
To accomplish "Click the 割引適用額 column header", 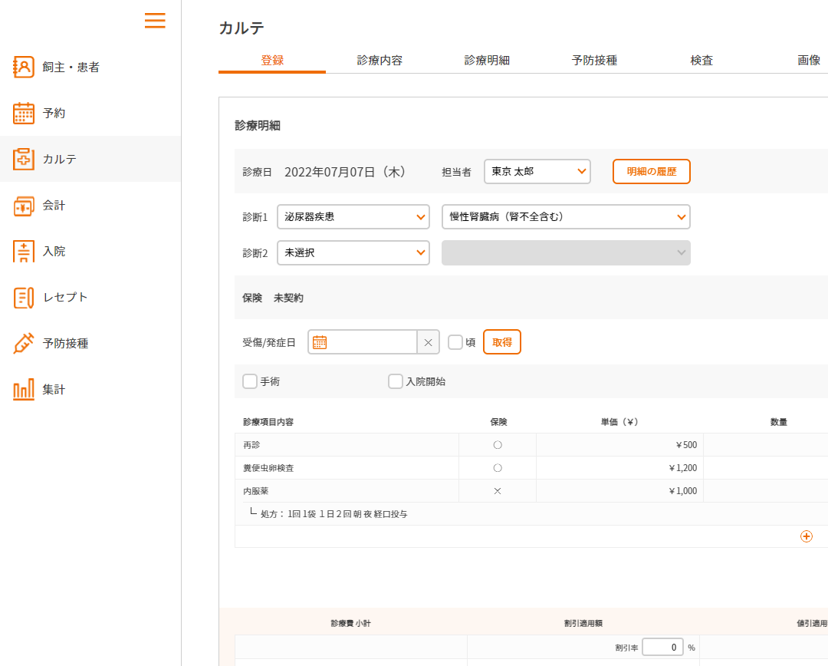I will click(583, 623).
